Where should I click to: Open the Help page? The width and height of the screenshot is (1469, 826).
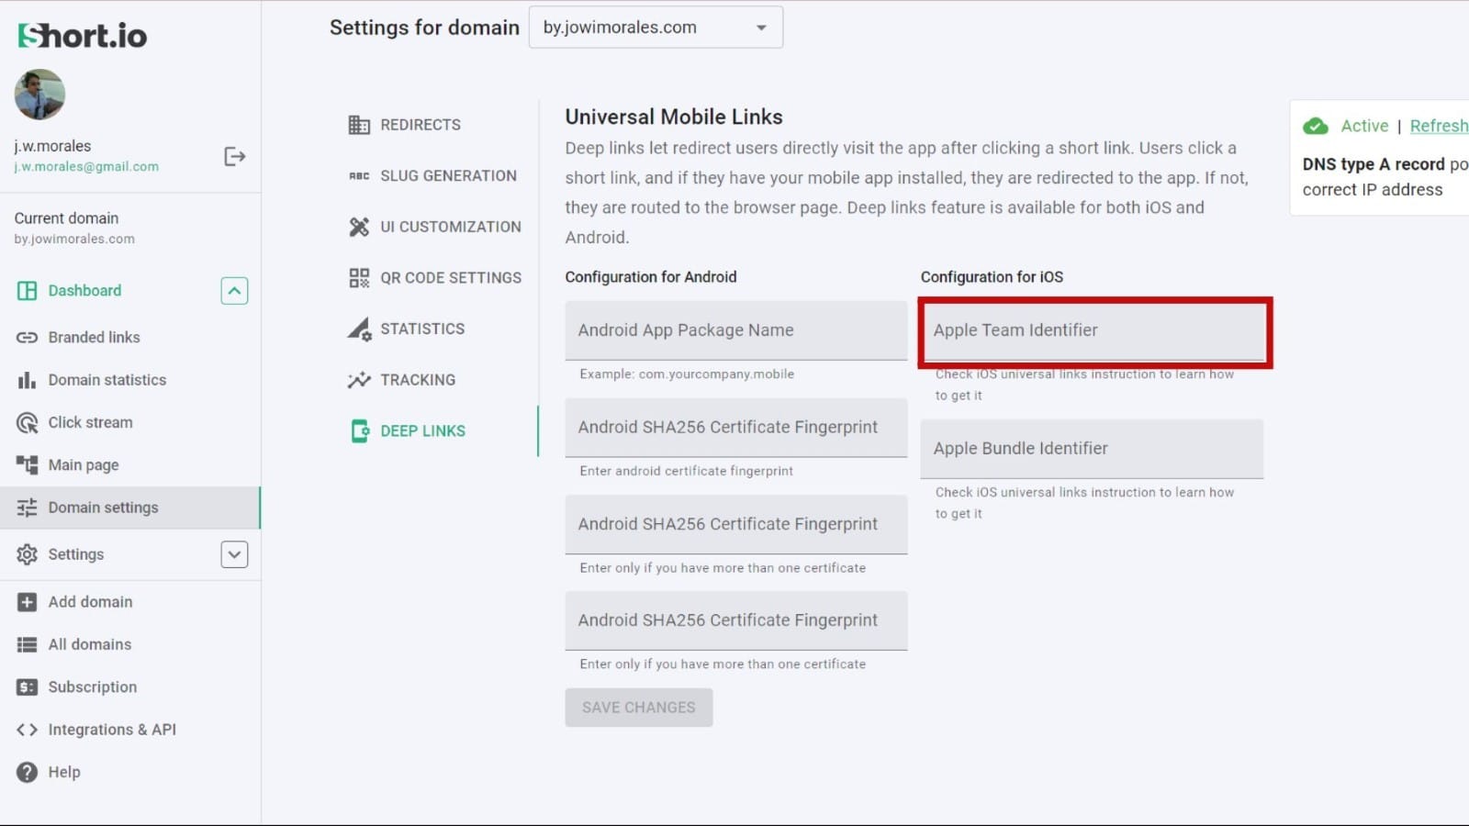tap(64, 773)
